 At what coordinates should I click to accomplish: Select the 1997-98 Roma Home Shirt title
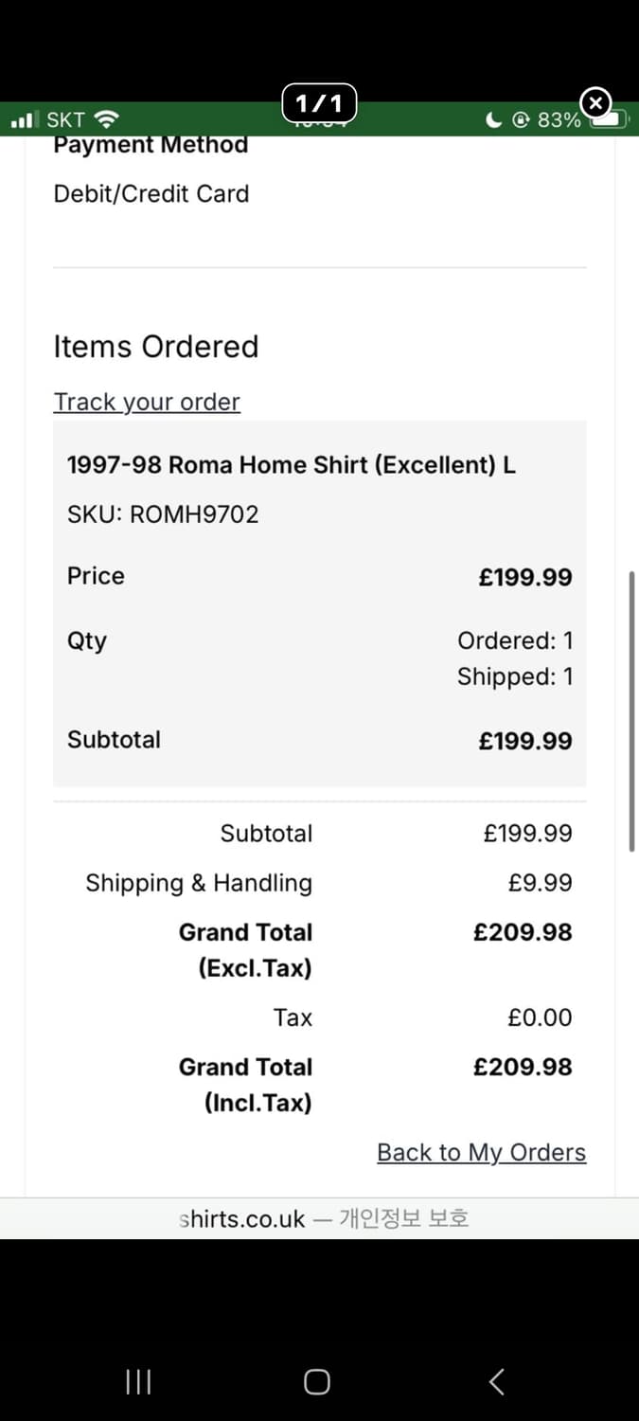pos(291,465)
